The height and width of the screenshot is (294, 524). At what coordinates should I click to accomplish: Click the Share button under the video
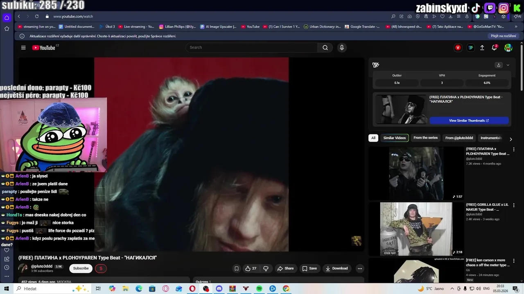tap(285, 268)
